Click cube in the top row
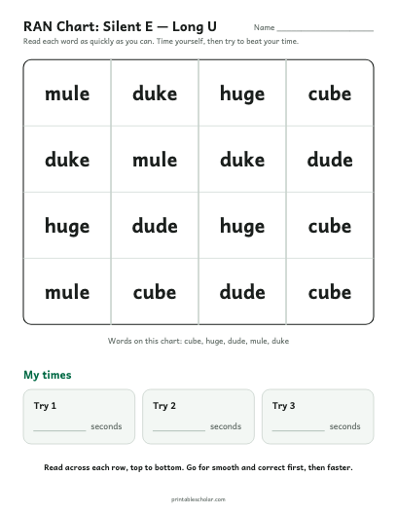 click(x=330, y=93)
